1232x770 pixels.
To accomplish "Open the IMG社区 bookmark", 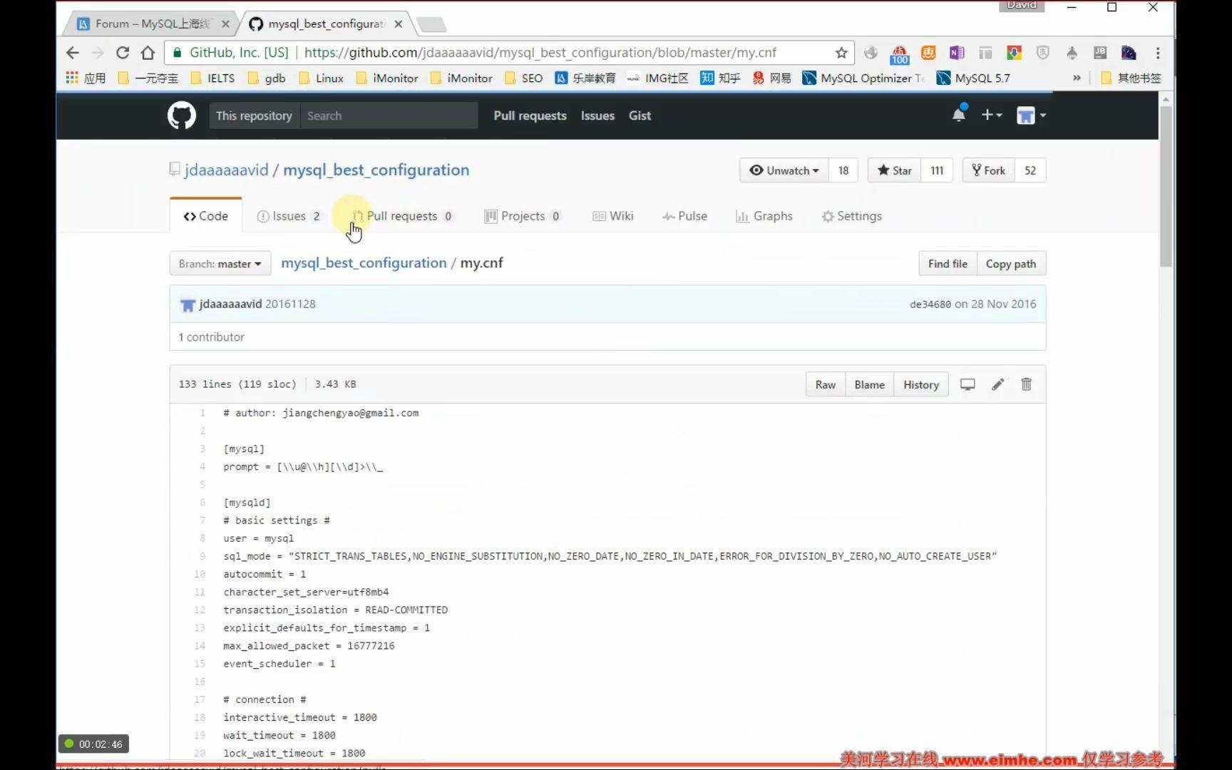I will point(657,78).
